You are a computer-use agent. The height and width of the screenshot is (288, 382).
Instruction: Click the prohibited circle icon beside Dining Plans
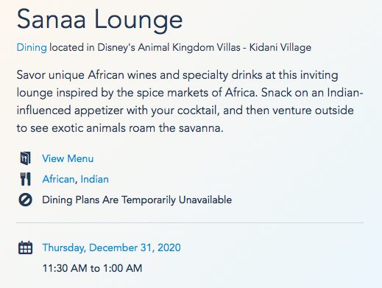[x=25, y=200]
